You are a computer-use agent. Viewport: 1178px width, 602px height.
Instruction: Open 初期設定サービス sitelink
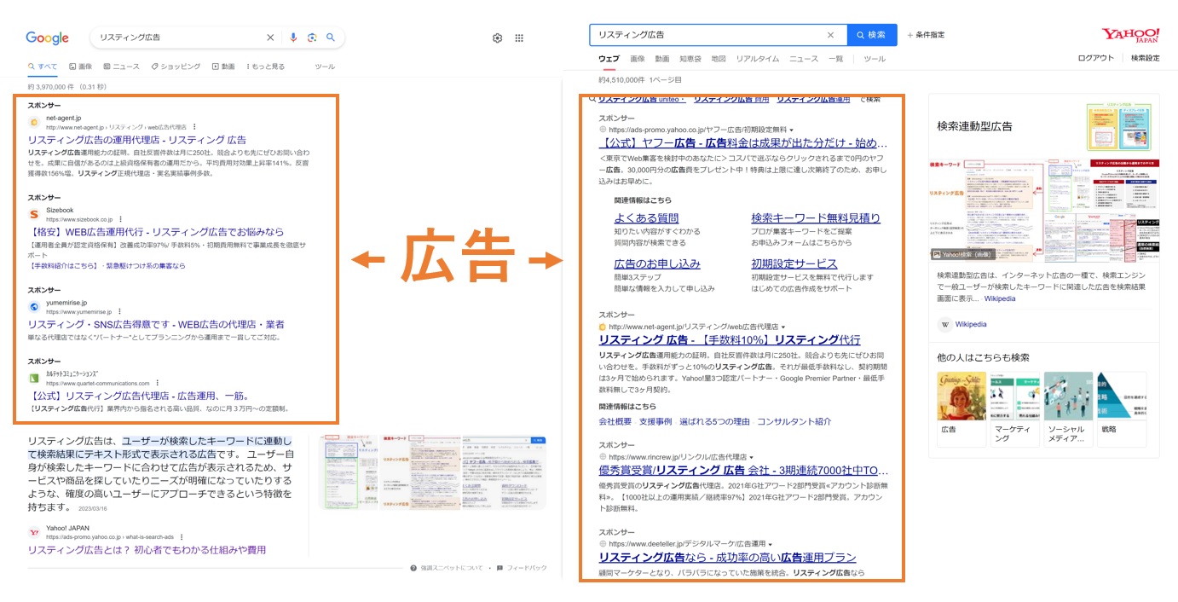(794, 264)
